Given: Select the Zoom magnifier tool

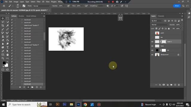Looking at the screenshot, I should 3,58.
